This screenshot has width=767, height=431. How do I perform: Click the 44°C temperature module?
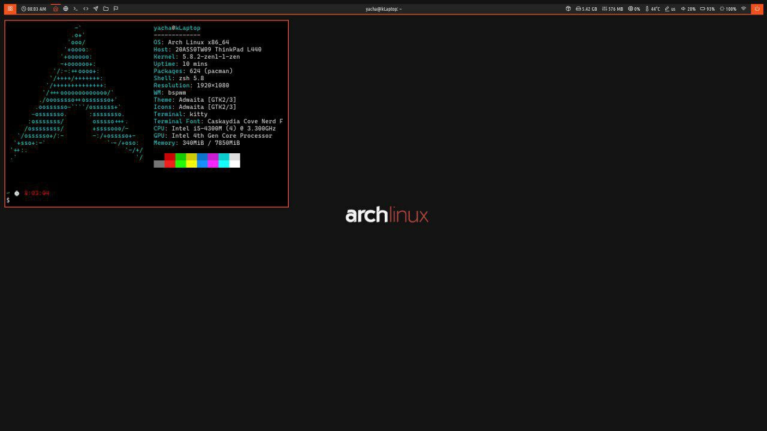[653, 9]
